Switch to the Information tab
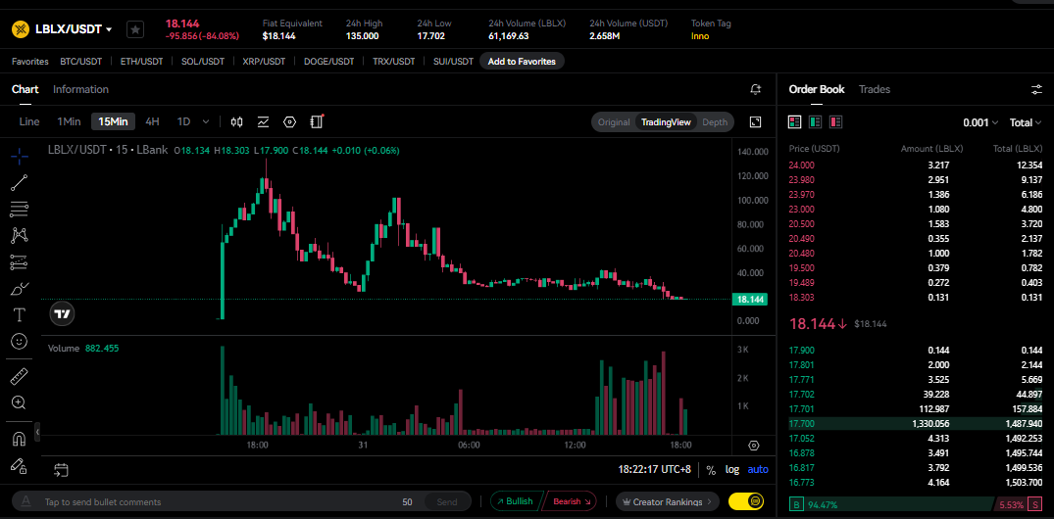1054x519 pixels. 80,89
